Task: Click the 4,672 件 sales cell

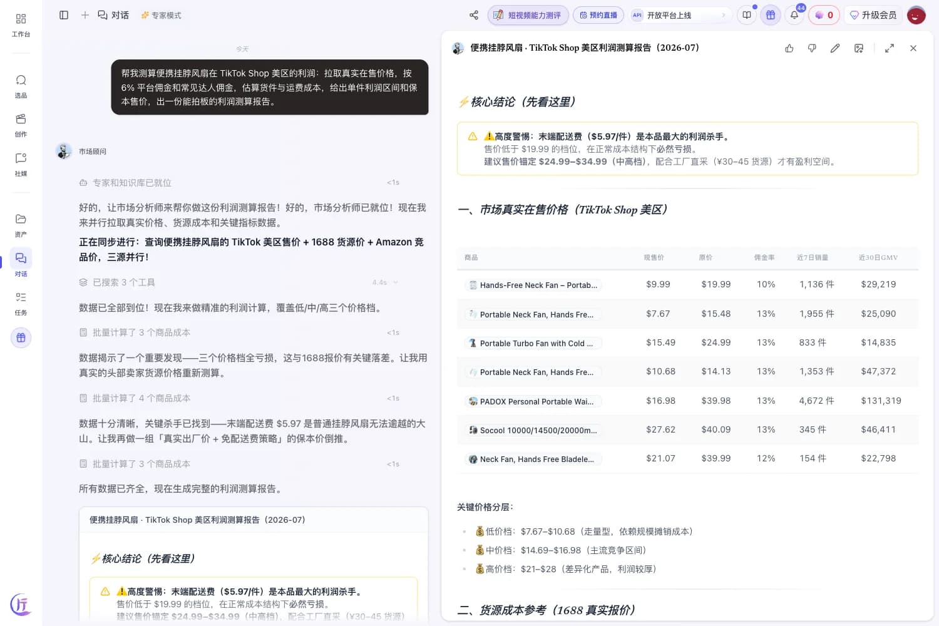Action: 816,401
